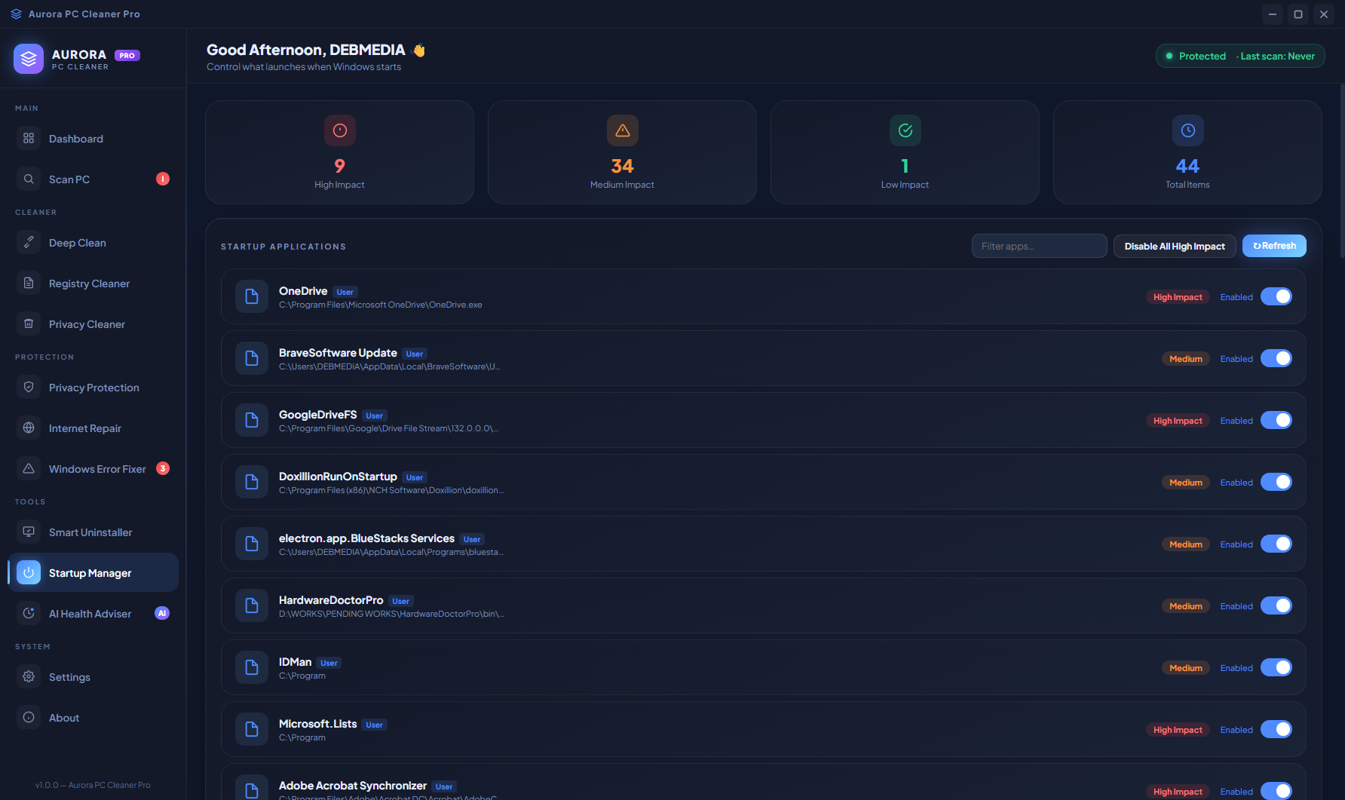Click the HardwareDoctorPro file icon
The image size is (1345, 800).
[x=252, y=605]
